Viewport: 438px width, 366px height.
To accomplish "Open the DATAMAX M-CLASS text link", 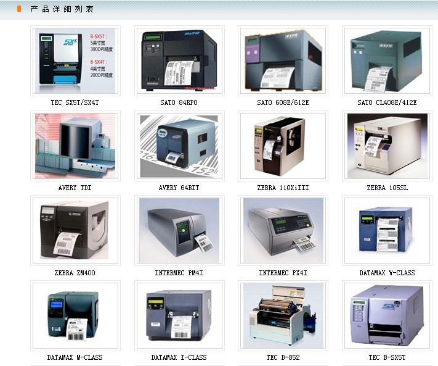I will [75, 357].
